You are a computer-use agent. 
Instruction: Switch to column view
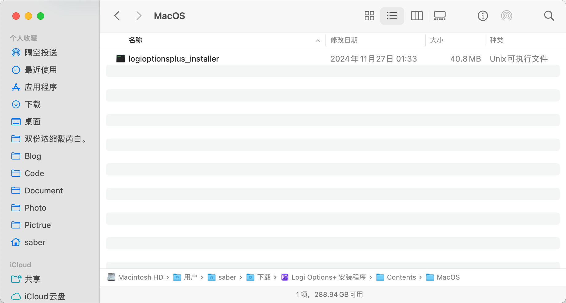click(417, 16)
